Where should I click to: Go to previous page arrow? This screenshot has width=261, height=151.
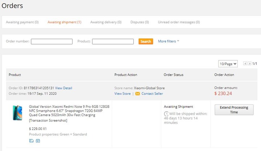click(x=245, y=63)
